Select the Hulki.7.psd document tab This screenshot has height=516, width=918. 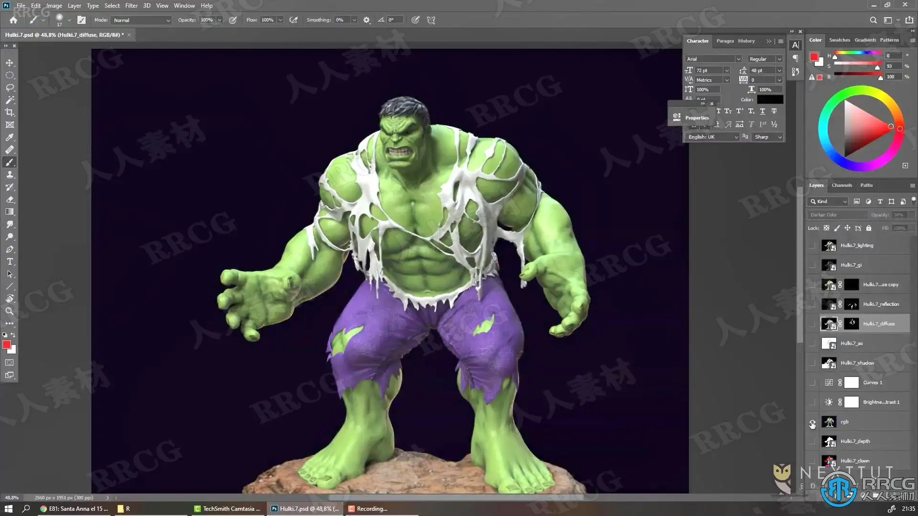(64, 35)
